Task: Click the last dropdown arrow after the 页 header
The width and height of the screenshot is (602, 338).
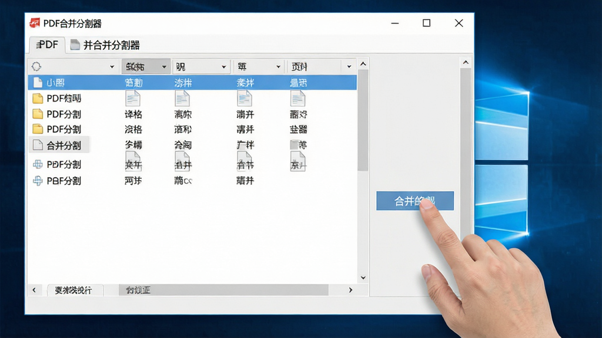Action: pyautogui.click(x=349, y=67)
